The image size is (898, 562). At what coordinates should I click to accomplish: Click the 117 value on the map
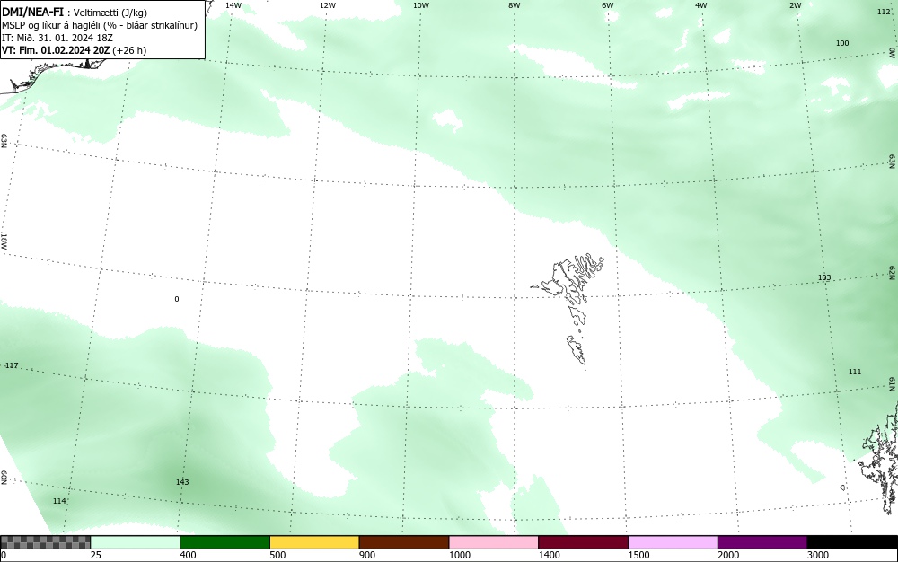click(x=12, y=365)
